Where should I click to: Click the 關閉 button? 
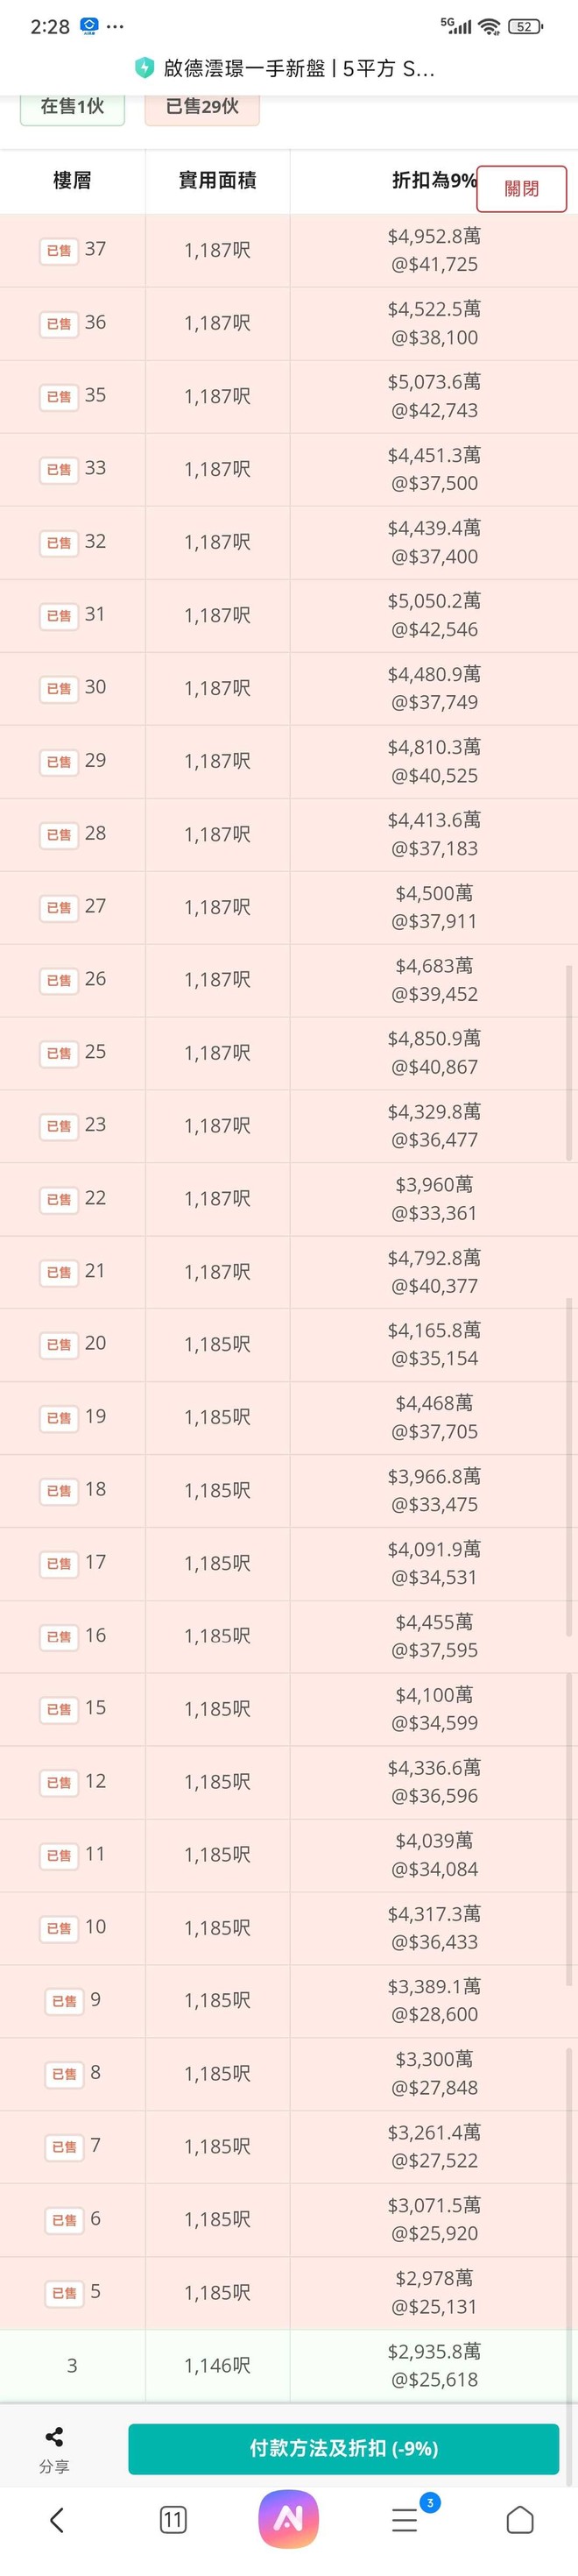tap(522, 188)
